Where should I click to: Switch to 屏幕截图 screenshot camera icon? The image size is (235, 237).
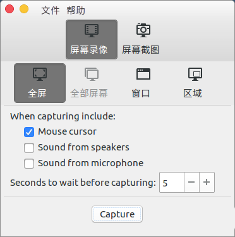[x=143, y=30]
